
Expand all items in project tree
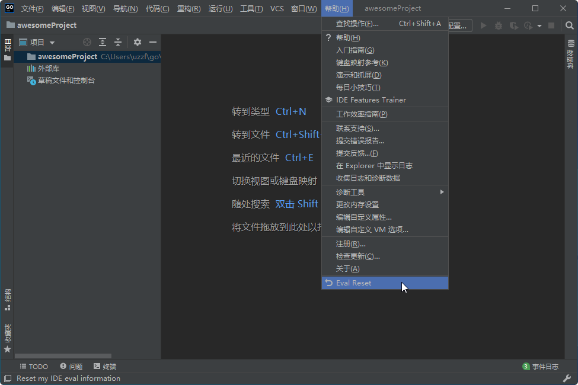[103, 43]
